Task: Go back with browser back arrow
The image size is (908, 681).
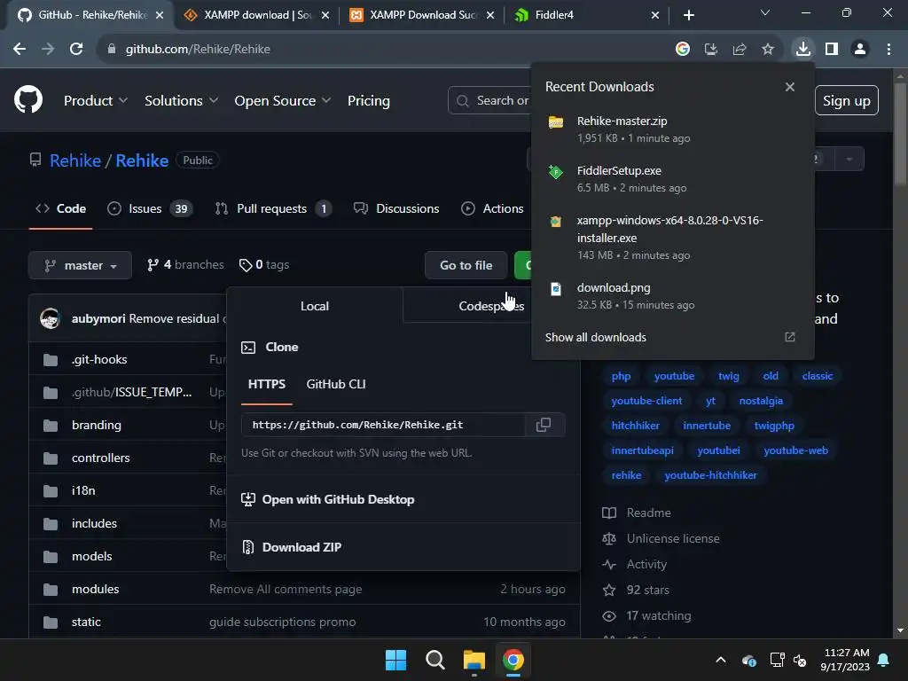Action: pos(20,50)
